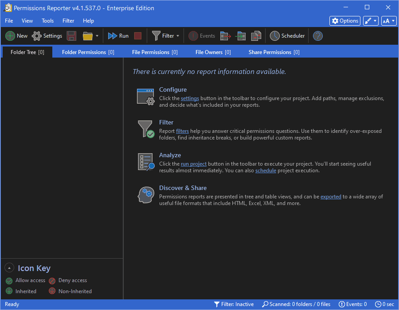Open the Options button at top right
399x310 pixels.
pos(345,21)
